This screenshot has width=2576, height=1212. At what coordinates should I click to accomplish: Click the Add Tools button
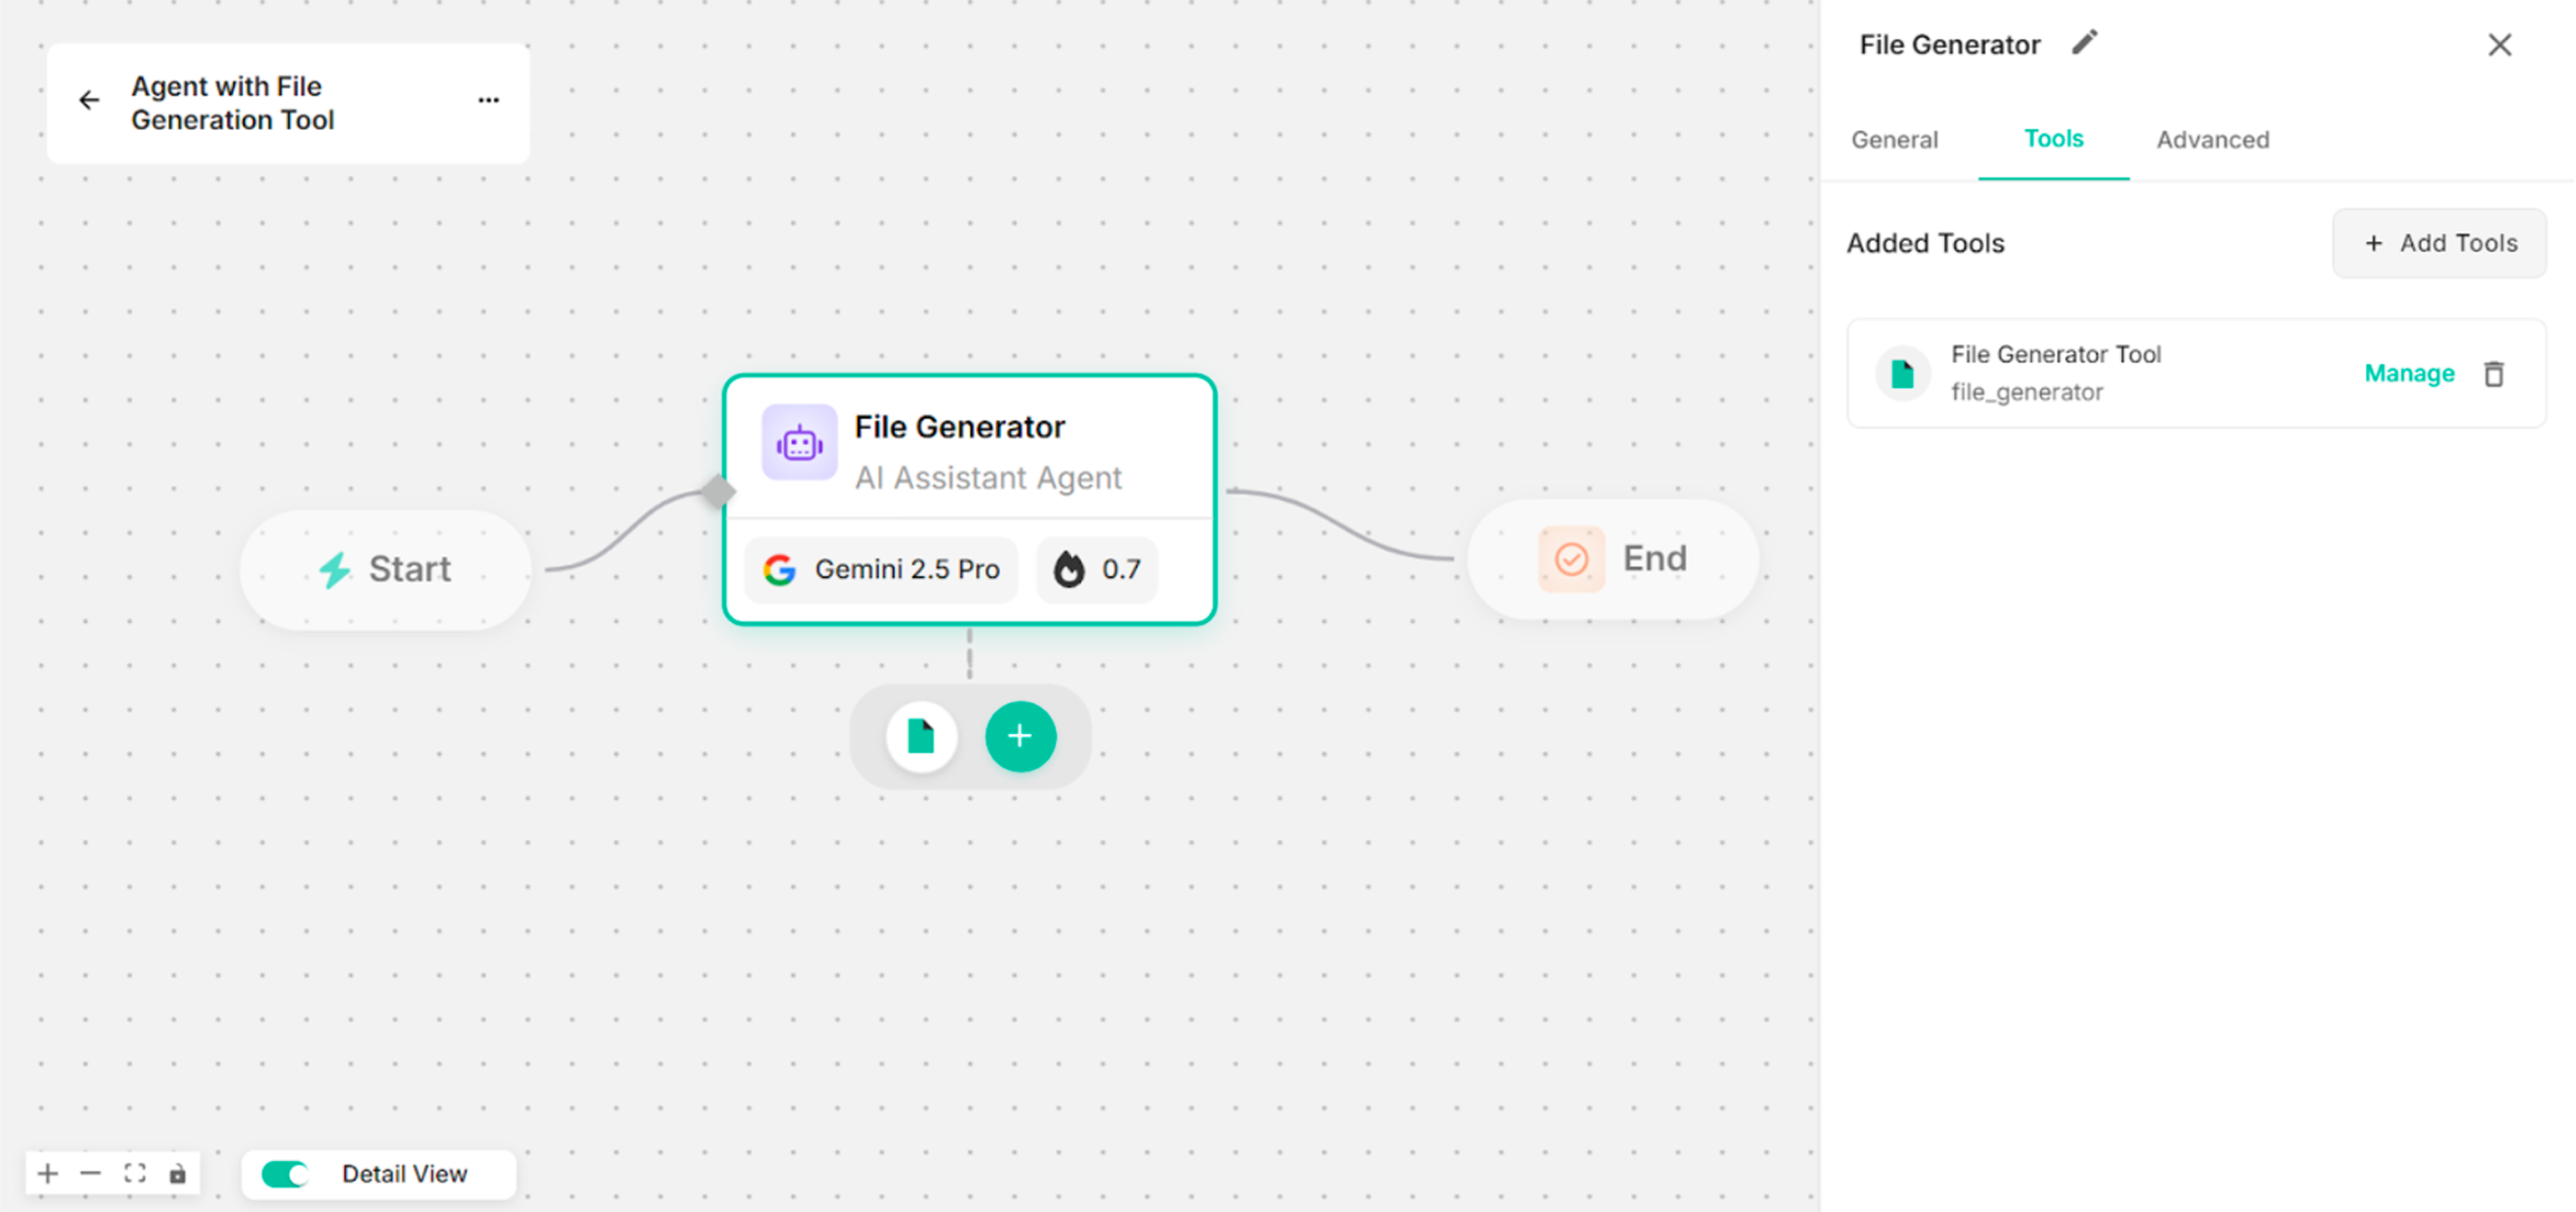click(2439, 243)
